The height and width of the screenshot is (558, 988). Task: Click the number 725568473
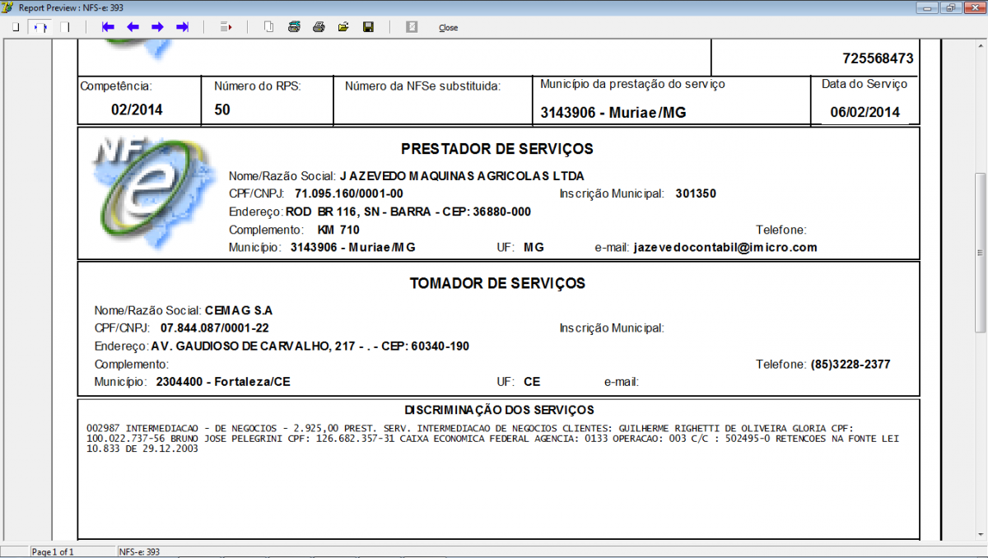tap(878, 59)
